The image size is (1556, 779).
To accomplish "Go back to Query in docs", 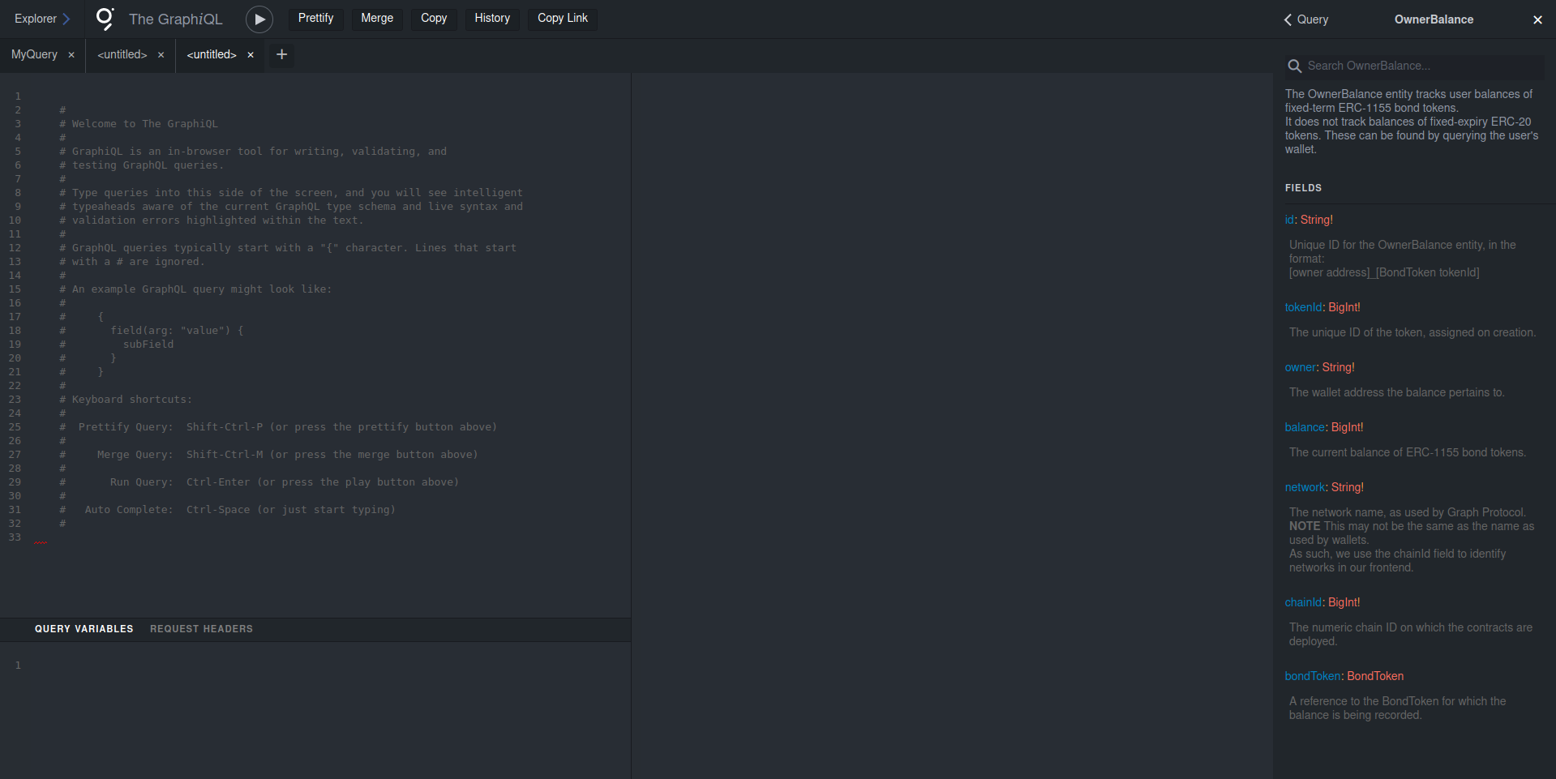I will (x=1305, y=19).
